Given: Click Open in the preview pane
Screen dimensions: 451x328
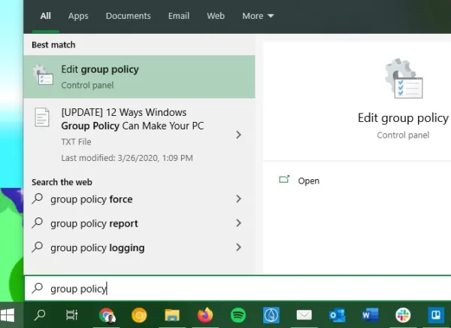Looking at the screenshot, I should [x=308, y=181].
